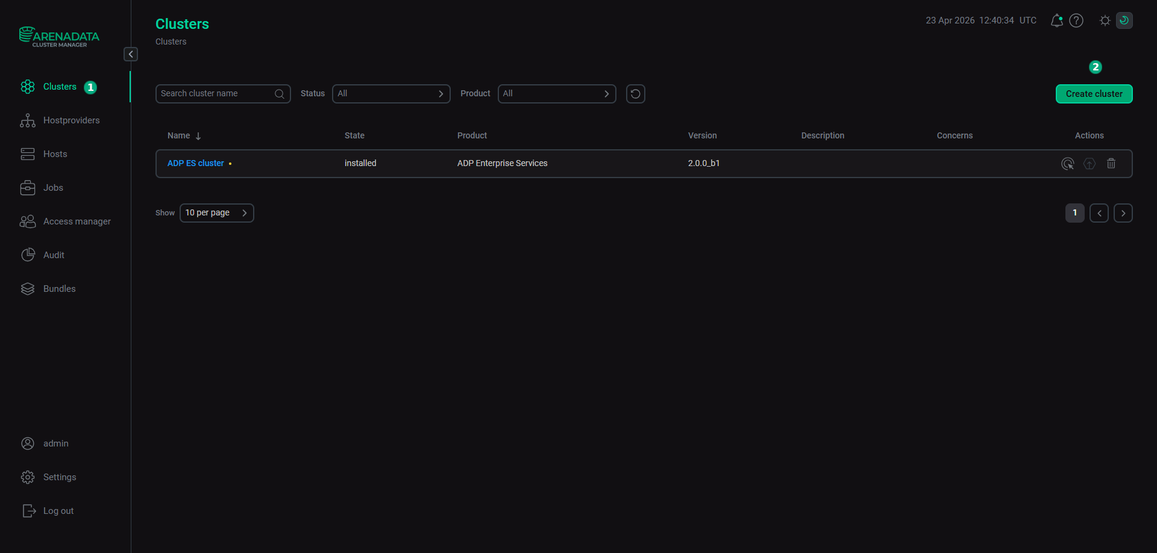Open Access manager section
Viewport: 1157px width, 553px height.
click(77, 221)
